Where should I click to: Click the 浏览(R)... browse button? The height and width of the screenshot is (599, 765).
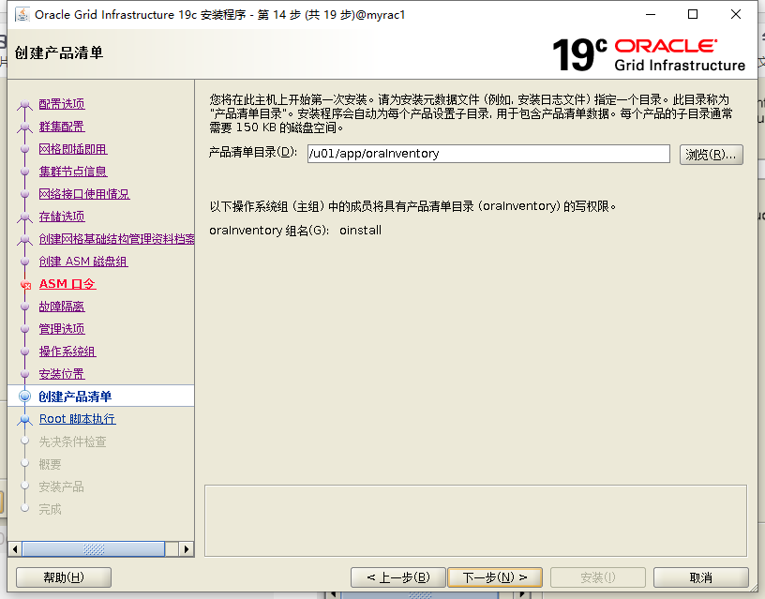tap(711, 155)
